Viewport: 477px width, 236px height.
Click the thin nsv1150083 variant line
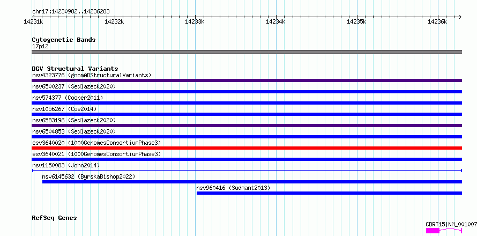247,171
